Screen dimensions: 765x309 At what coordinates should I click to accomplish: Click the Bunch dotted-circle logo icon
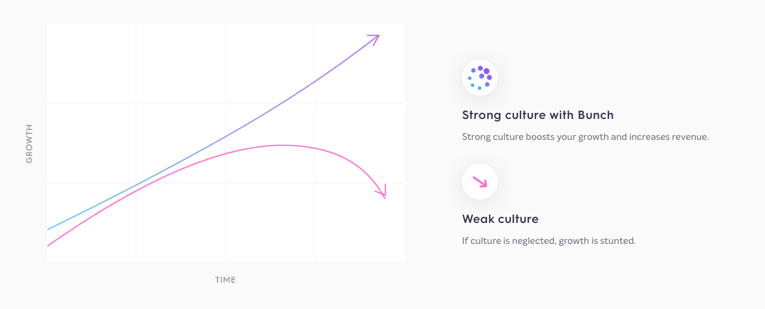pos(480,78)
